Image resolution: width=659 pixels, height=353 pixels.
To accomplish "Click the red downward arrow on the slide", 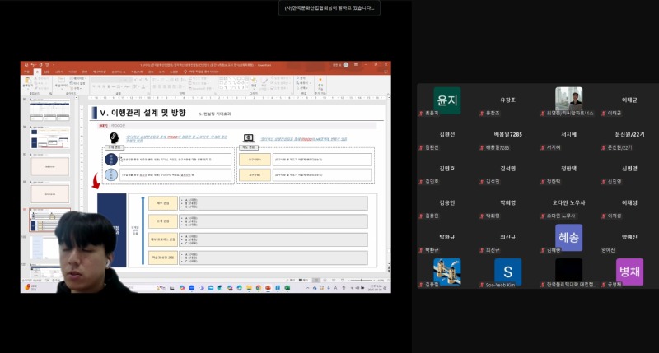I will click(96, 181).
